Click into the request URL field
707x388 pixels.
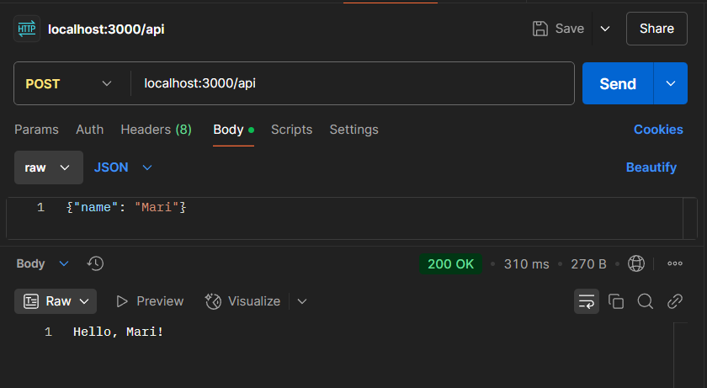[x=352, y=84]
